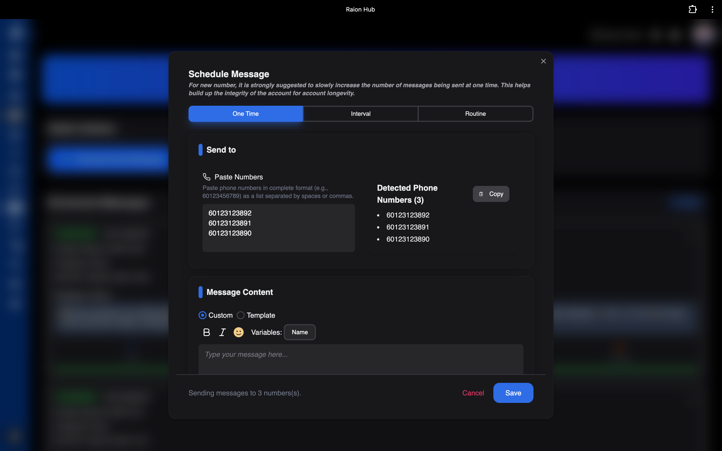Image resolution: width=722 pixels, height=451 pixels.
Task: Click the Raion Hub title
Action: 360,10
